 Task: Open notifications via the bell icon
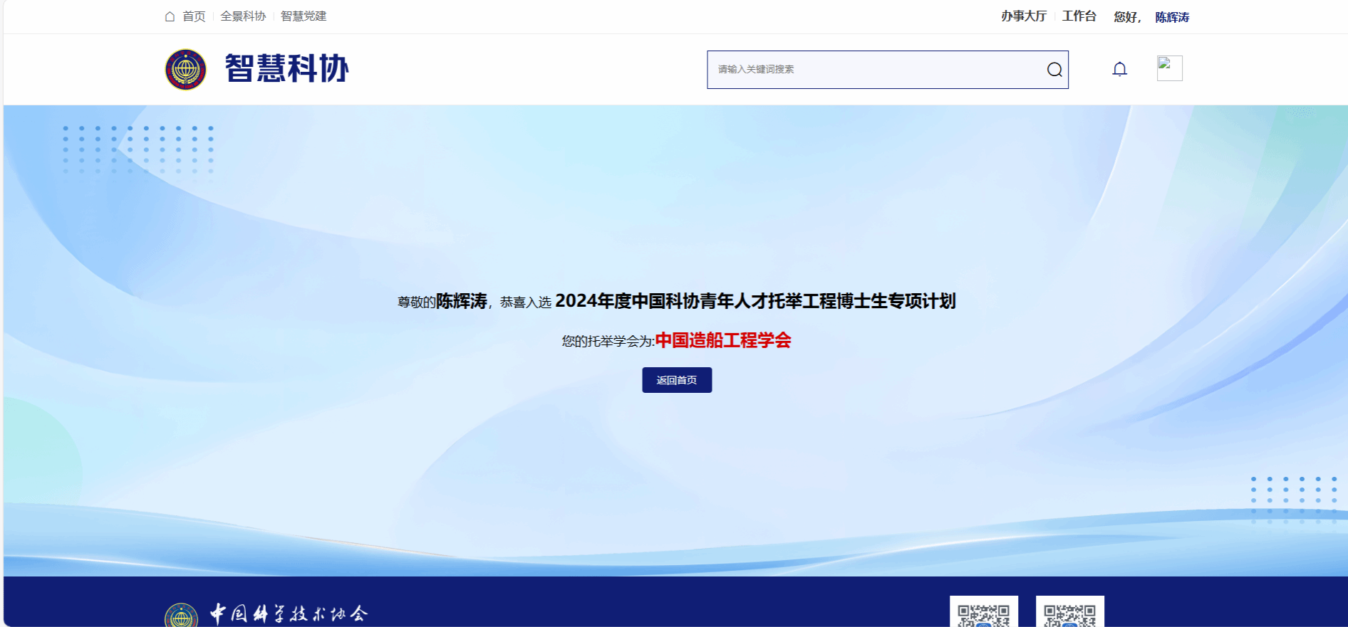1120,69
